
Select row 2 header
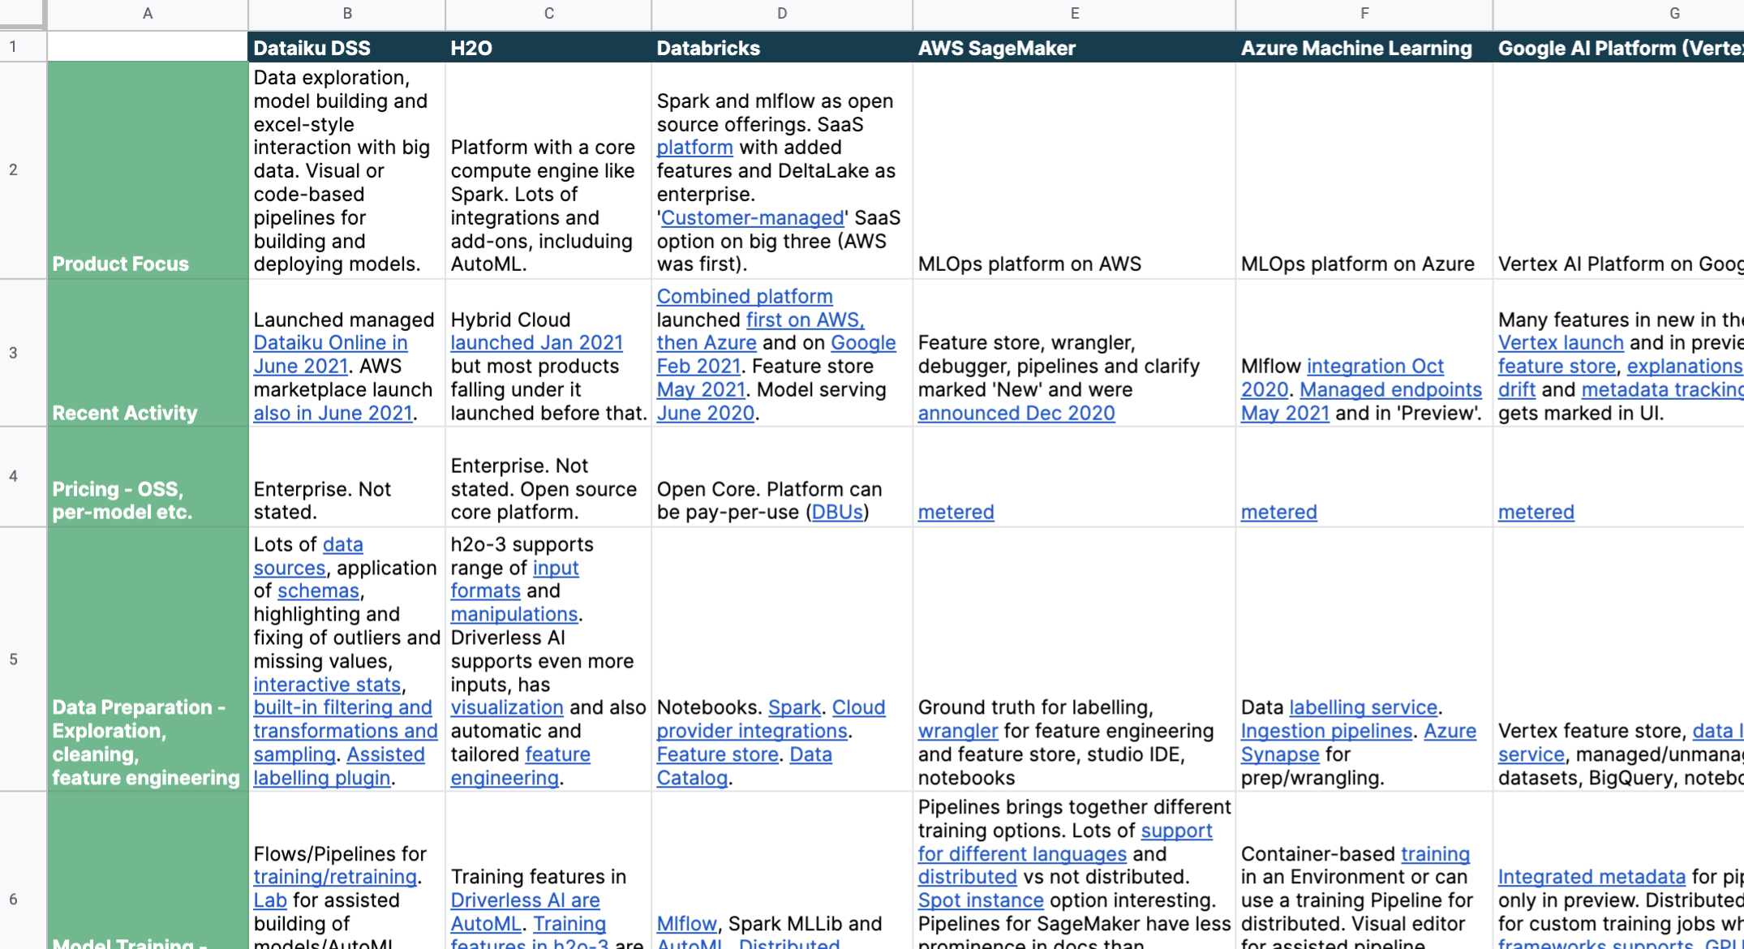14,170
